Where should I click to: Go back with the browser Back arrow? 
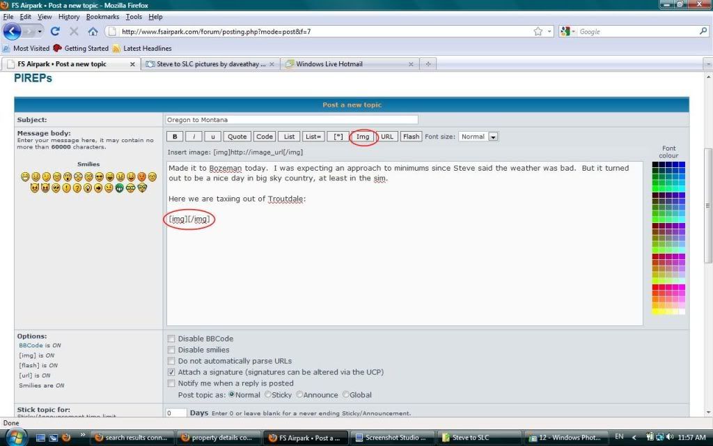click(x=12, y=31)
